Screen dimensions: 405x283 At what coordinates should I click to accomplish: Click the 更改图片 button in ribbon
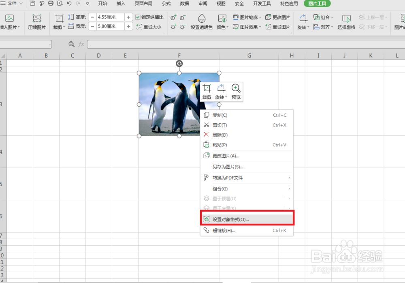click(x=278, y=17)
